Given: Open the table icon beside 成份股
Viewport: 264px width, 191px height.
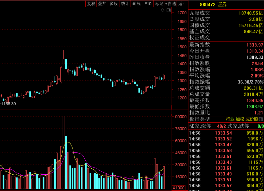Looking at the screenshot, I should 261,119.
